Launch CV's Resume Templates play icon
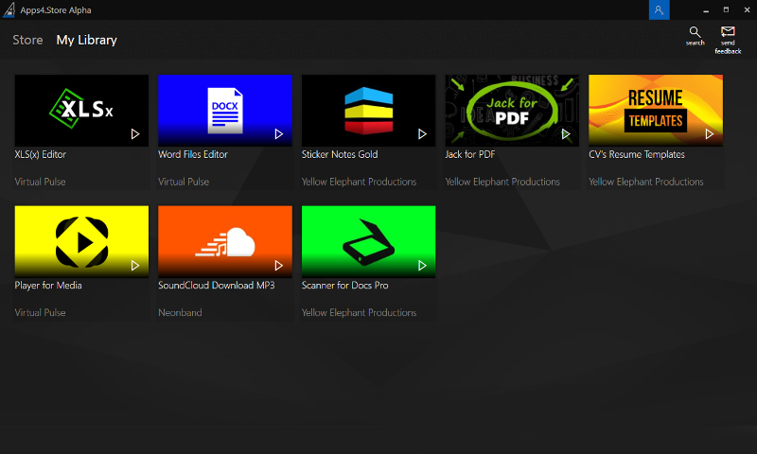The width and height of the screenshot is (757, 454). (x=709, y=133)
